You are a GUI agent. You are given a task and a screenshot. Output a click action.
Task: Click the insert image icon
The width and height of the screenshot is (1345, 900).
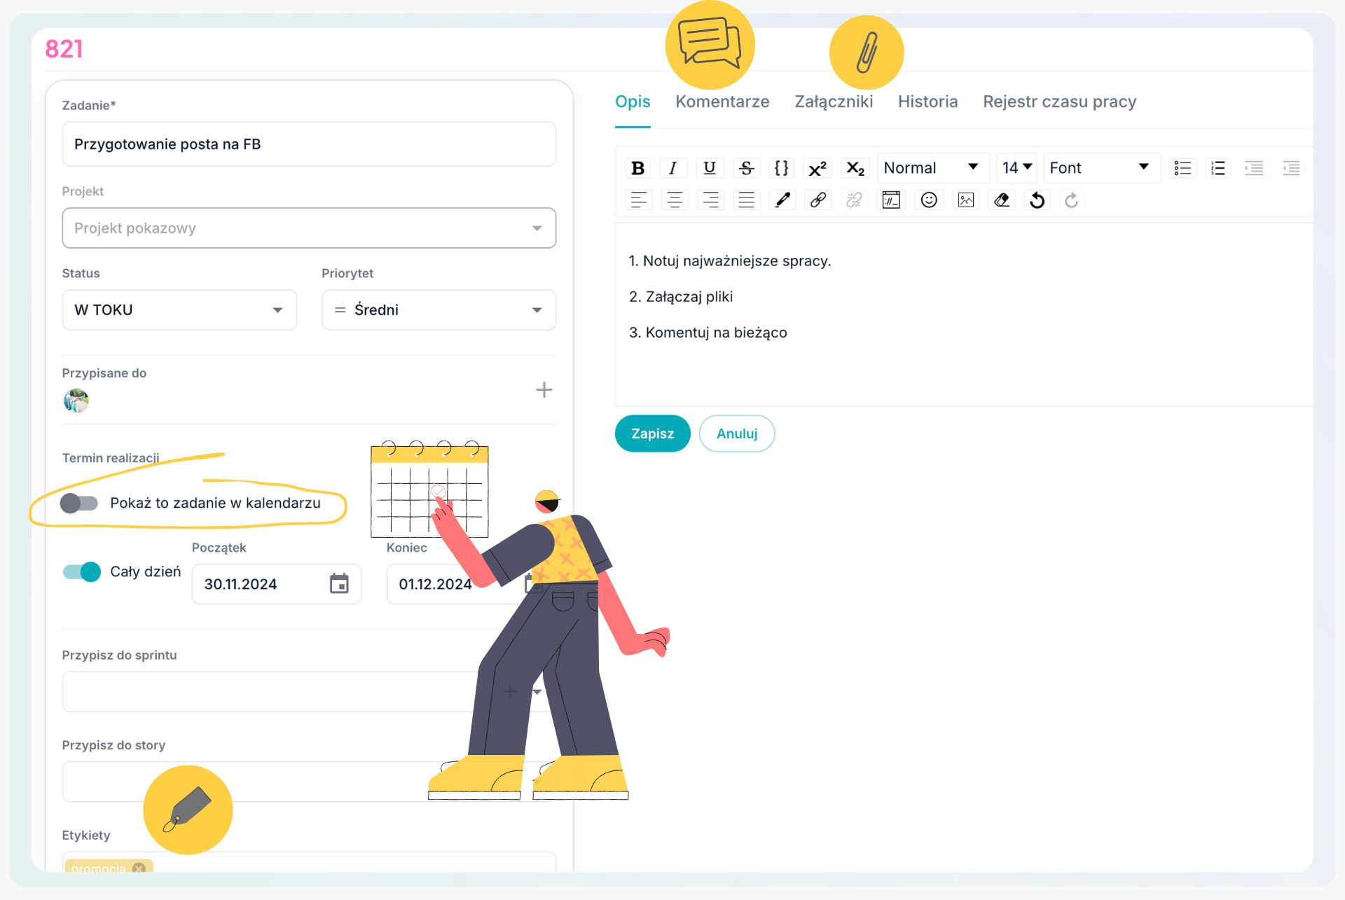coord(966,200)
